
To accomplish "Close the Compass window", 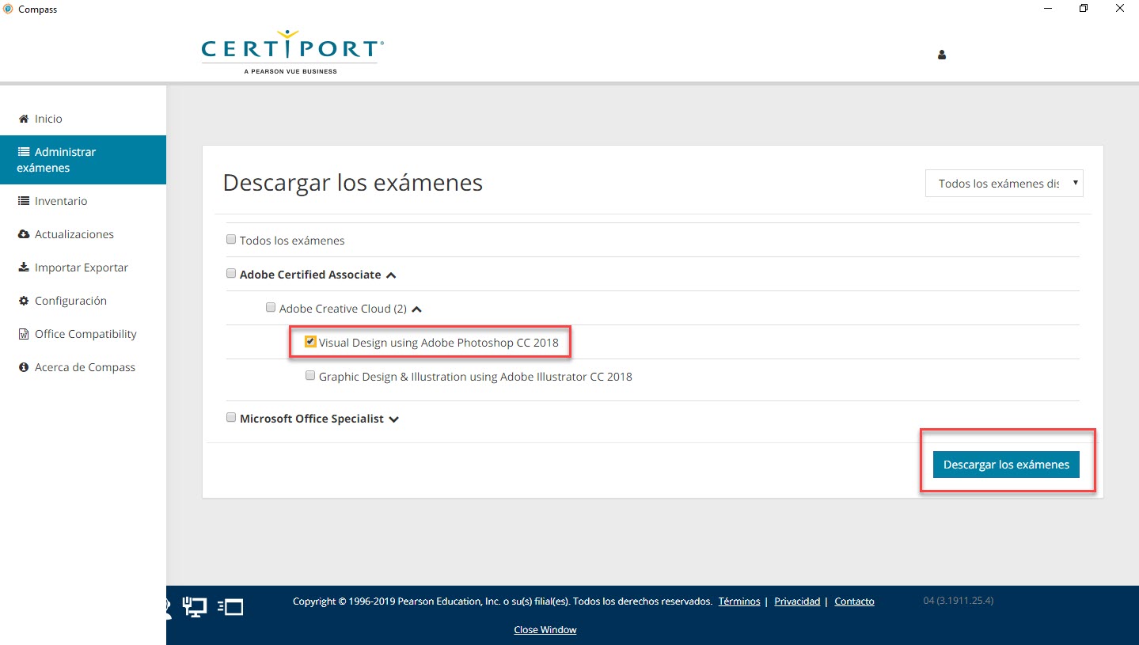I will [x=1120, y=9].
